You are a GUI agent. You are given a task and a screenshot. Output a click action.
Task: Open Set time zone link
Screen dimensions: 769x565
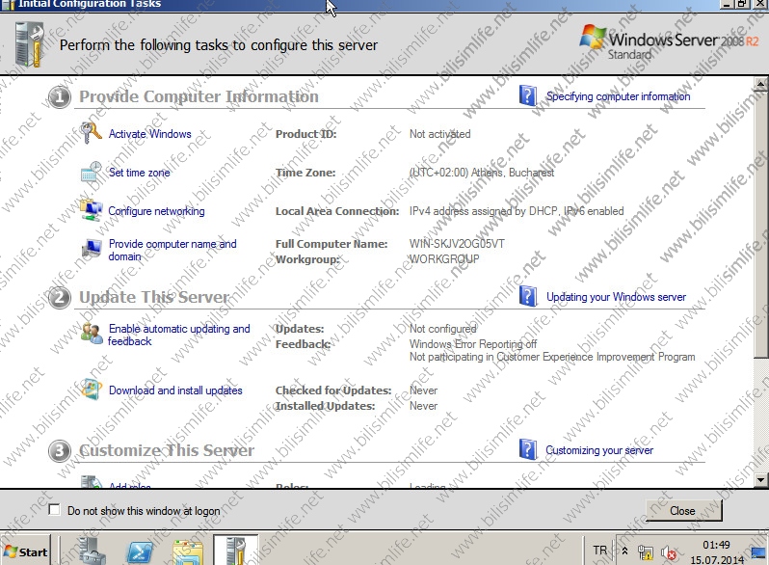(x=139, y=173)
